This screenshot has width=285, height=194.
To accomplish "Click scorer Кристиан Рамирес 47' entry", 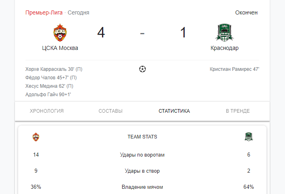I will [x=235, y=69].
